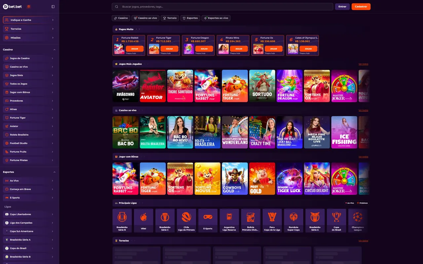The image size is (423, 264).
Task: Open the Argentina Liga Reserva tile
Action: click(229, 221)
